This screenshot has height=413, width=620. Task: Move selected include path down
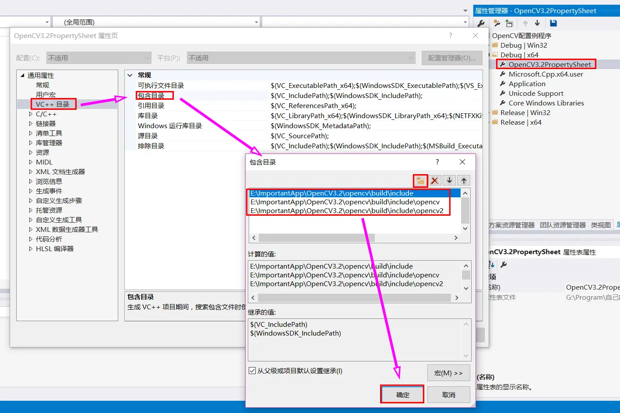449,180
